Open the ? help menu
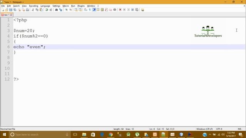 pos(98,6)
